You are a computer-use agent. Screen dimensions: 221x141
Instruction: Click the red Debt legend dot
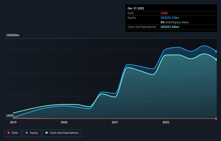(9, 133)
